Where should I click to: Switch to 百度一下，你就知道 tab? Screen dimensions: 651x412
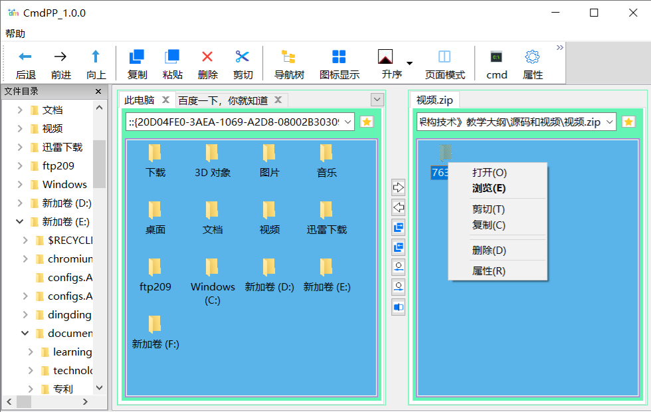(x=223, y=100)
